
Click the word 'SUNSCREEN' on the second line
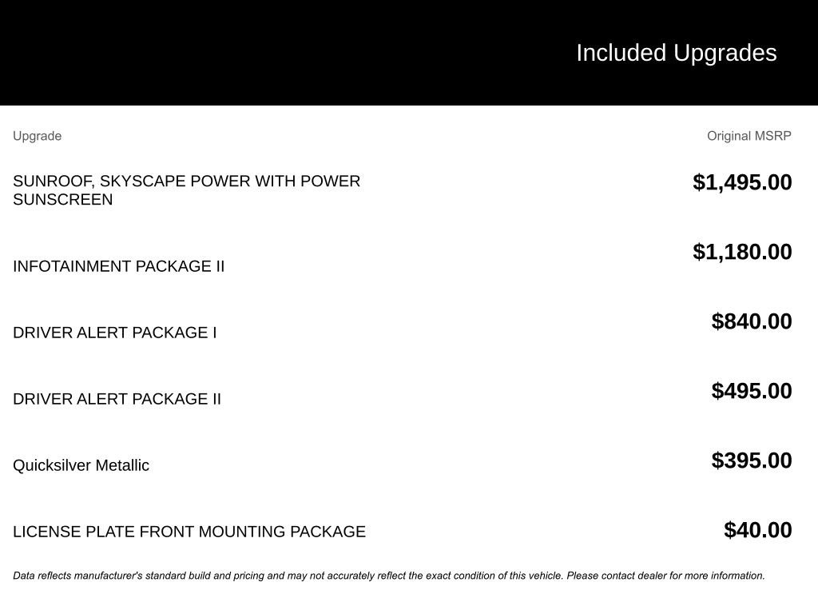click(x=62, y=200)
